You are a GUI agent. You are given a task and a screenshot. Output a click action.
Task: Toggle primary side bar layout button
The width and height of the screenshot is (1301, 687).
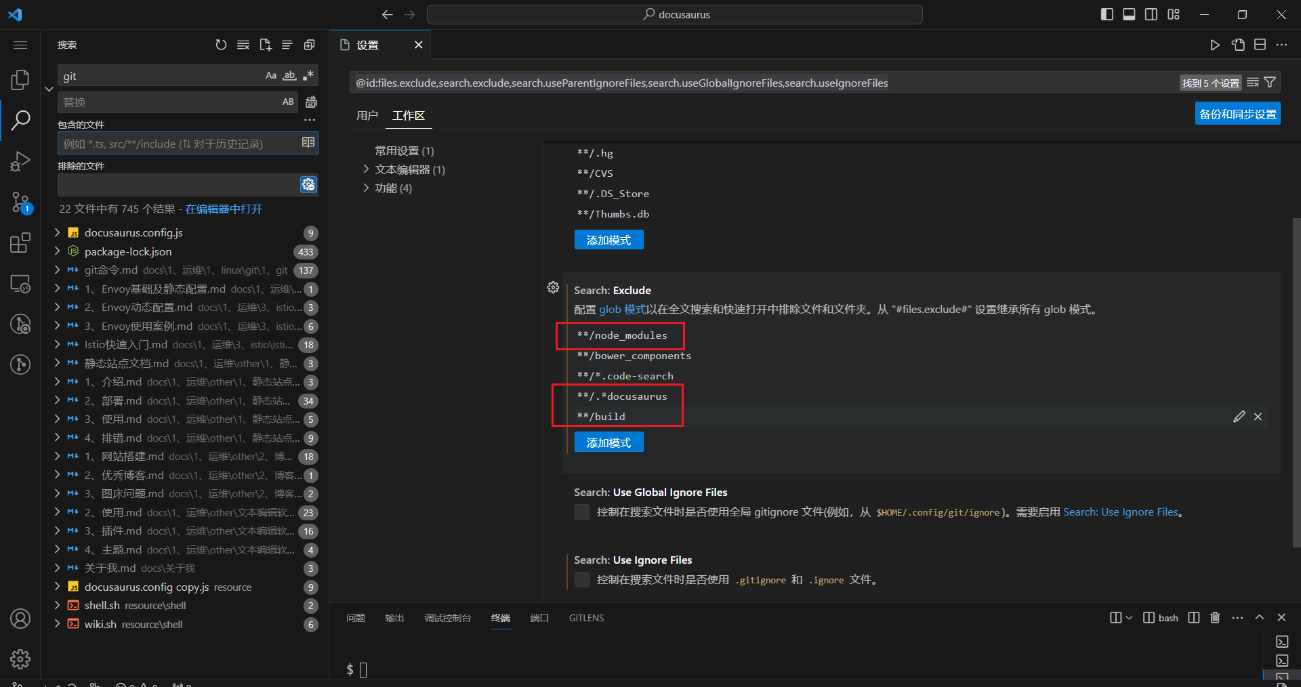click(1107, 14)
